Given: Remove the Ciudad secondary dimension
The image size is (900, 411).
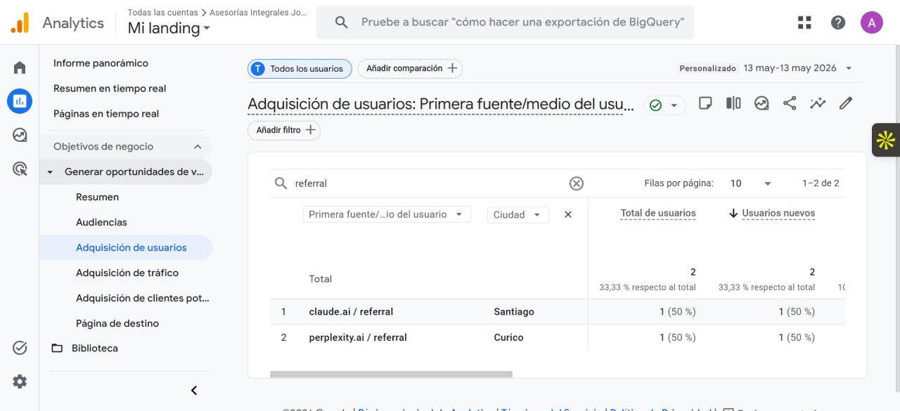Looking at the screenshot, I should (568, 214).
